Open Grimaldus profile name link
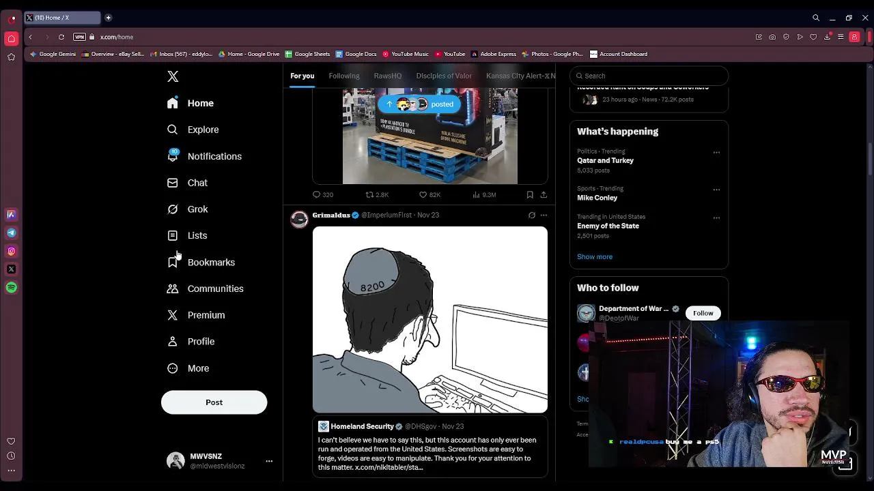 331,215
